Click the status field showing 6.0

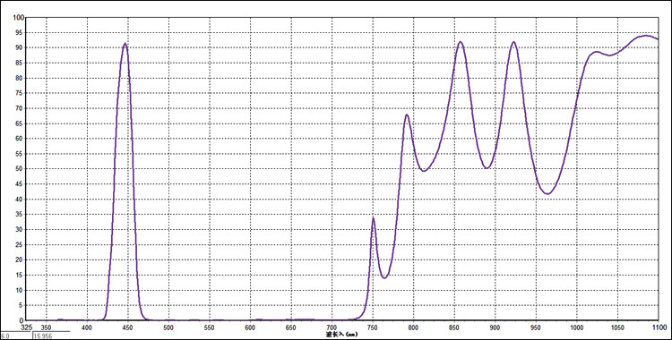[16, 336]
